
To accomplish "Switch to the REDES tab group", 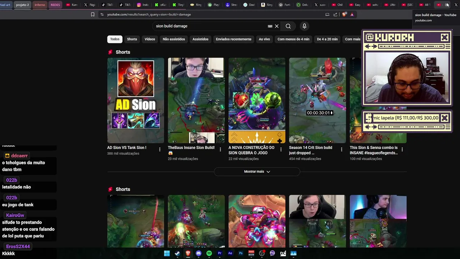I will [55, 5].
